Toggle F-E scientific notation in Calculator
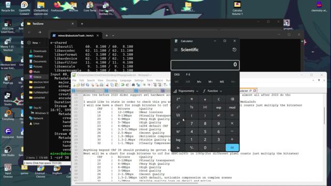Viewport: 331px width, 186px height. click(188, 74)
